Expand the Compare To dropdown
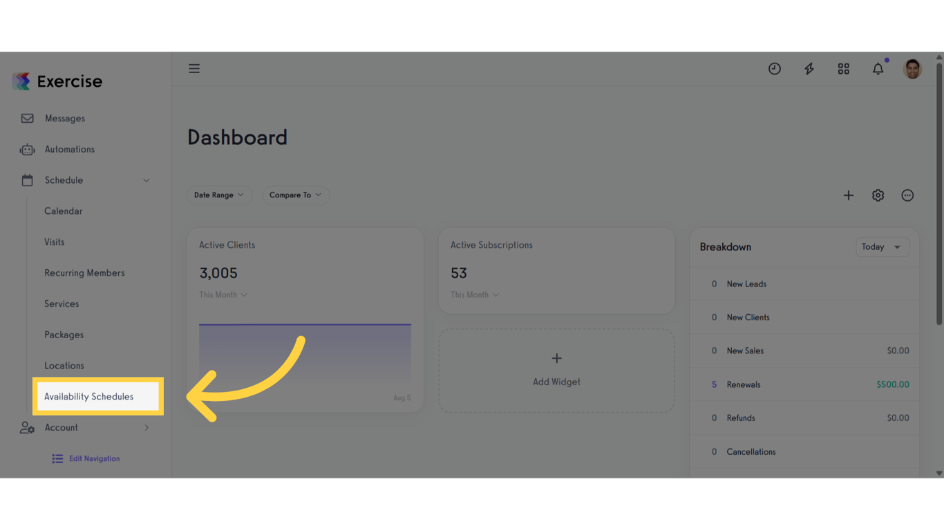The image size is (944, 530). (x=295, y=195)
